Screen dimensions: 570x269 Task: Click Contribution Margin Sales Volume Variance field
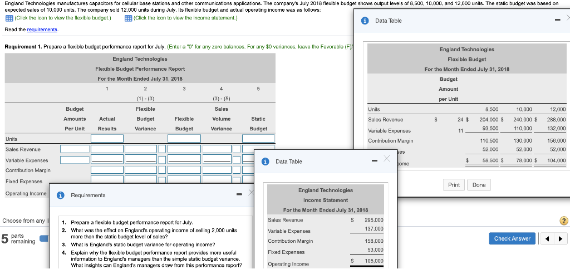[x=217, y=170]
